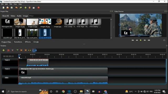Toggle snapping with the magnet icon
The width and height of the screenshot is (168, 94).
click(8, 50)
